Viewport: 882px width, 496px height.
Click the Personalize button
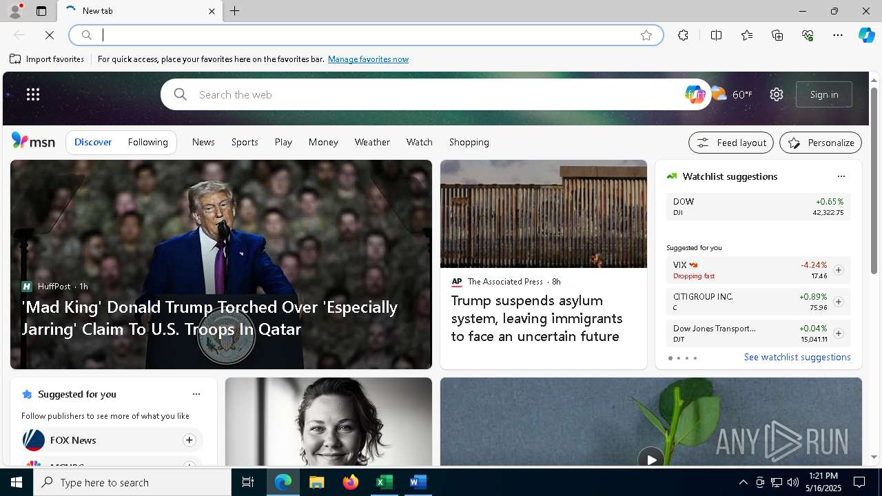pos(821,143)
